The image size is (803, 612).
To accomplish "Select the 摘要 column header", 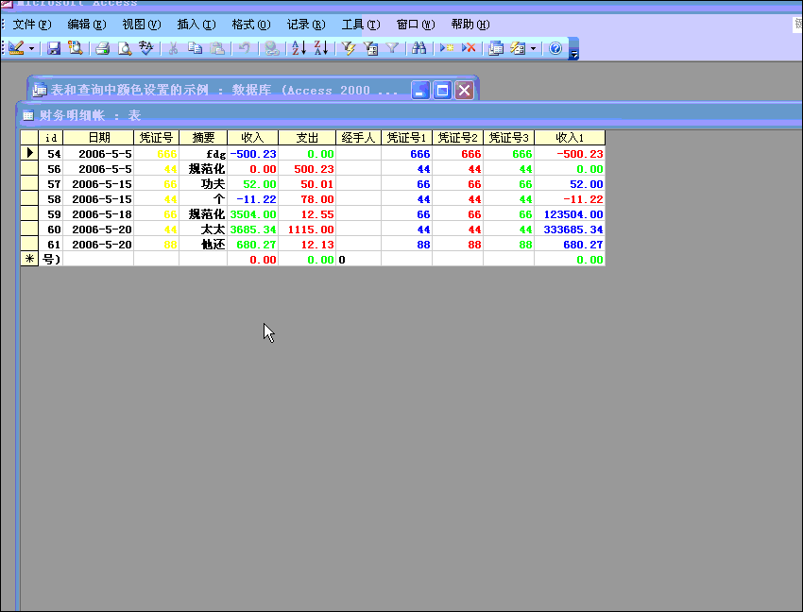I will [203, 137].
